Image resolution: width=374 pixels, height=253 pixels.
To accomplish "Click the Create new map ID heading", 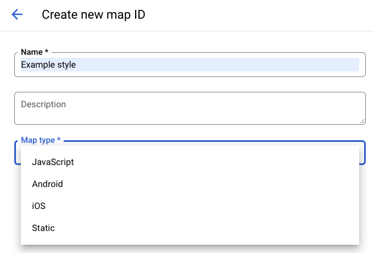I will pos(93,15).
